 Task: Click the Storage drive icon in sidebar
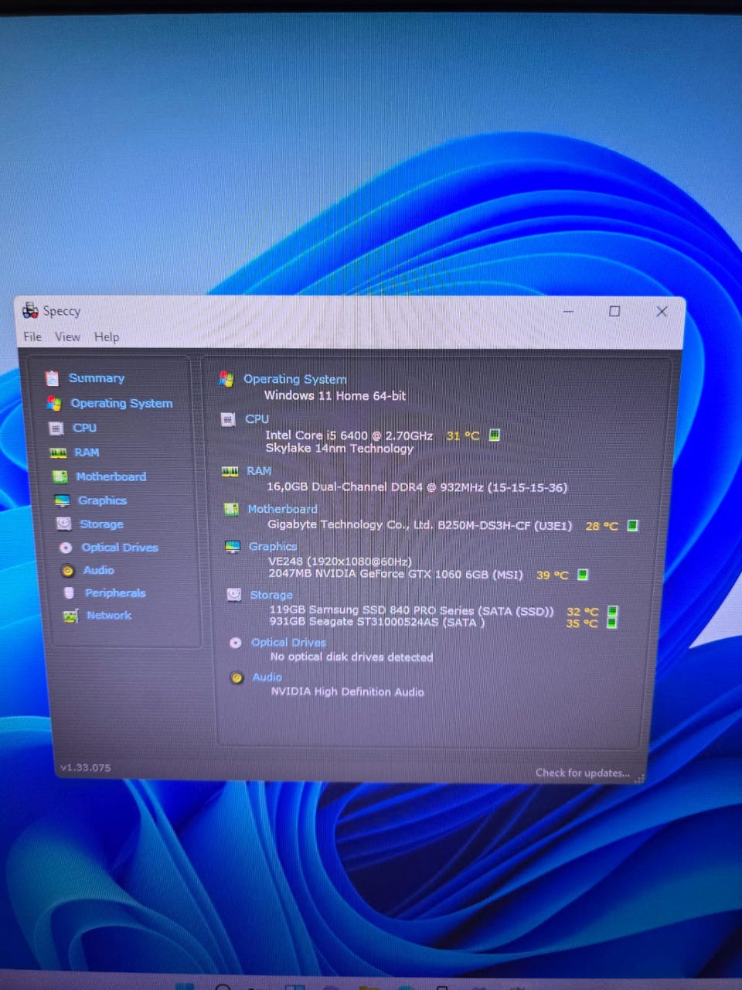pyautogui.click(x=63, y=524)
